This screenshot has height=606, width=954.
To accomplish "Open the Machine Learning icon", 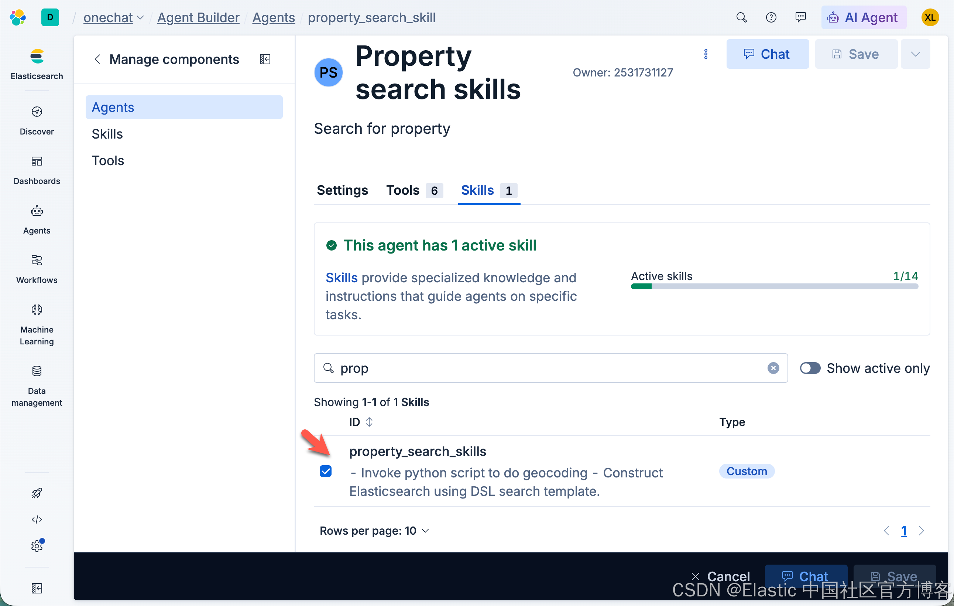I will 37,310.
